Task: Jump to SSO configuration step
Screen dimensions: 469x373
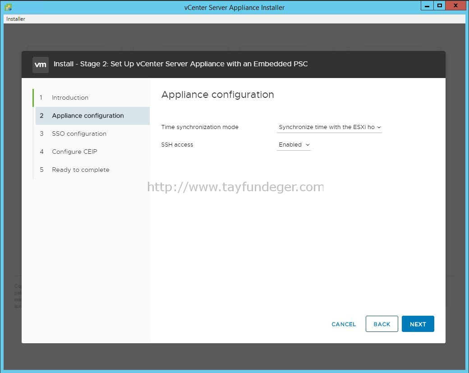Action: tap(92, 134)
